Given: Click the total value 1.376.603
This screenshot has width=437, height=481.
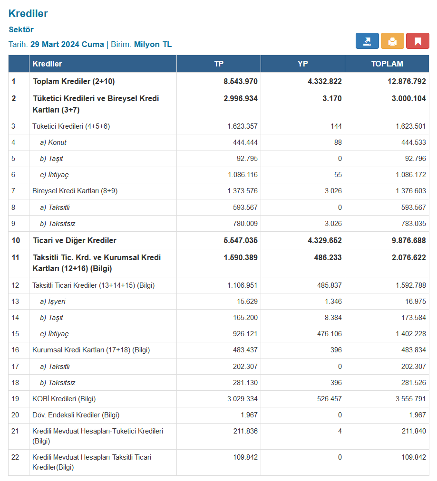Looking at the screenshot, I should coord(411,191).
